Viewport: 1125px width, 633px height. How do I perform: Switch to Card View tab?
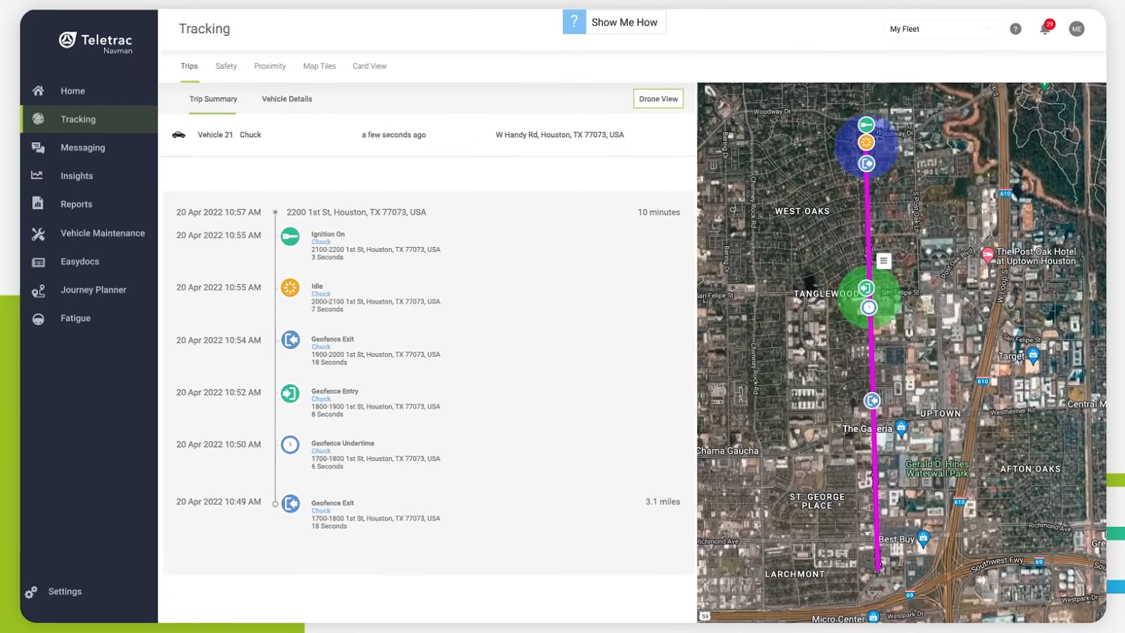[x=369, y=66]
